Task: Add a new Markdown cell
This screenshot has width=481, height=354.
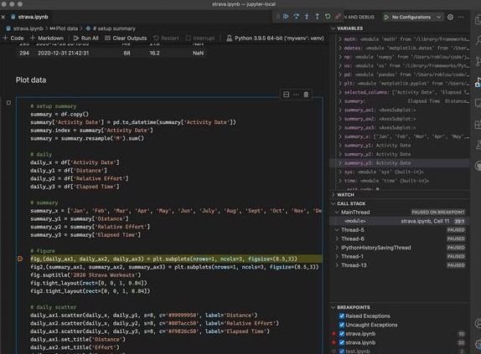Action: [x=47, y=38]
